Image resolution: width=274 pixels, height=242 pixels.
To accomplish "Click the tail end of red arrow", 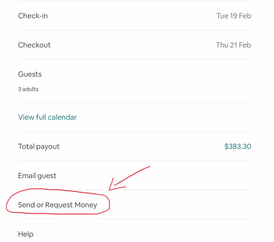I will coord(149,166).
